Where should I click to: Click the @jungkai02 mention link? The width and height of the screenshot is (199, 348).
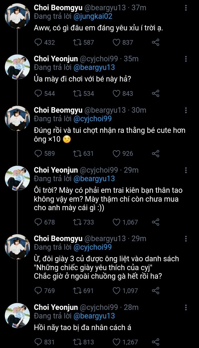93,16
